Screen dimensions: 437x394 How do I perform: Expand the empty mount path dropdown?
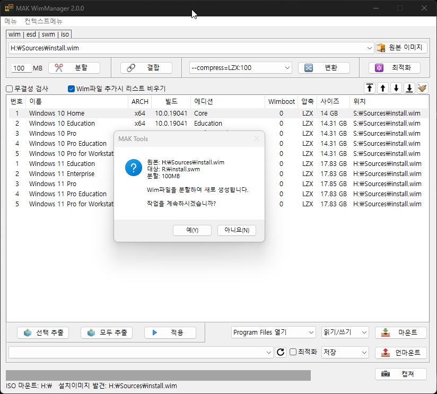click(x=269, y=353)
